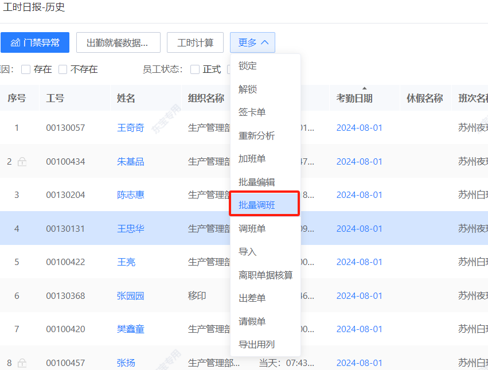Check the 存在 checkbox
The image size is (488, 370).
[x=26, y=69]
